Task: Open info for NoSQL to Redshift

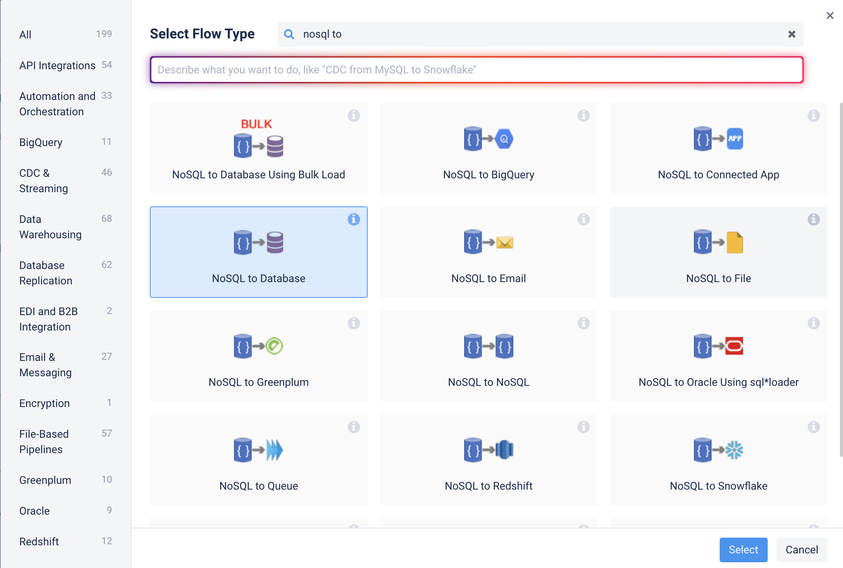Action: [583, 427]
